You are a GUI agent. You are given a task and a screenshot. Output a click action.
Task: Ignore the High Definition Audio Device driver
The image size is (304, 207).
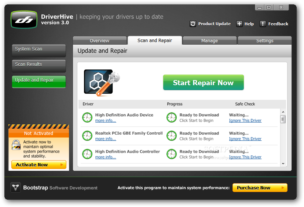[245, 120]
